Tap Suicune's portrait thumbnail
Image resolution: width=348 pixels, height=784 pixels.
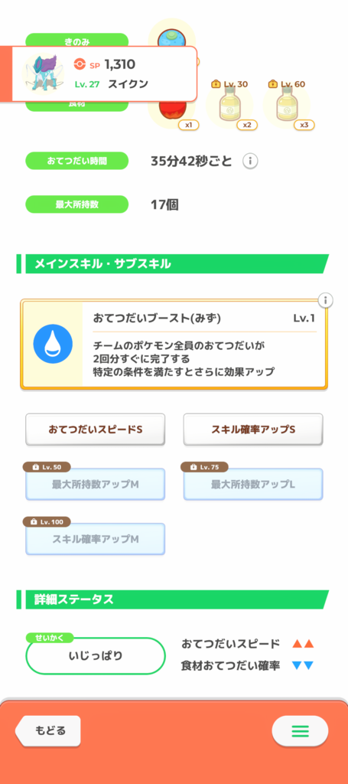click(x=44, y=74)
